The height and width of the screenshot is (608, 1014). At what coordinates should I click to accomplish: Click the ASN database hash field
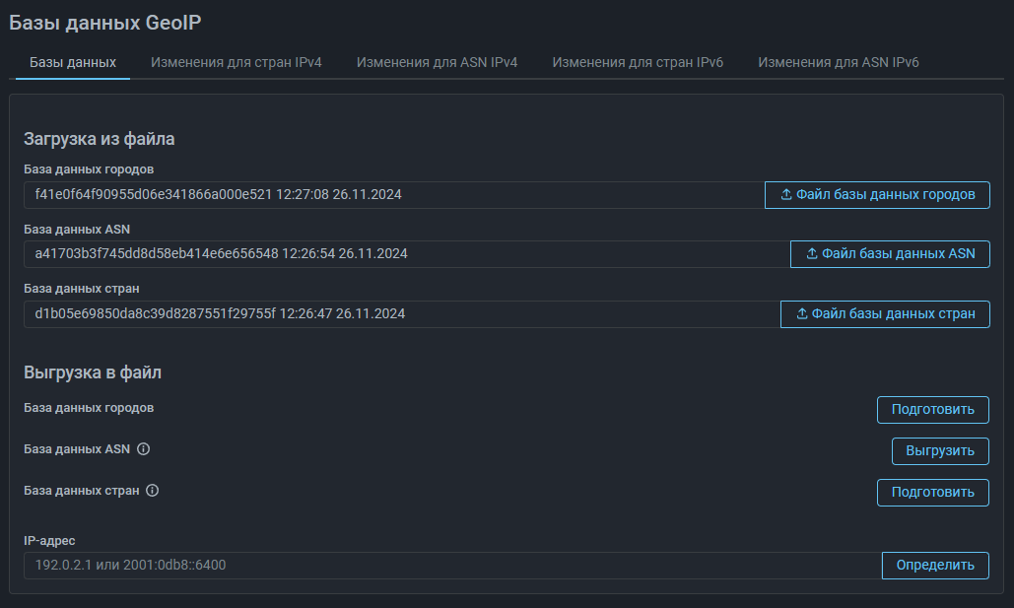tap(406, 254)
